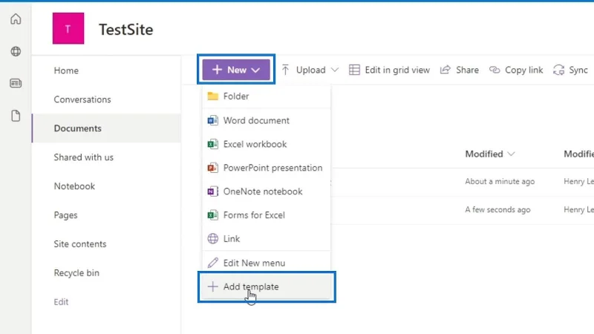
Task: Open the news icon in the app bar
Action: pyautogui.click(x=16, y=83)
